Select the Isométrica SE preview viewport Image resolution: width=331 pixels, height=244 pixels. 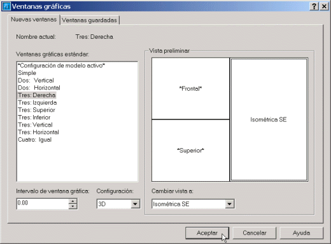(x=269, y=119)
